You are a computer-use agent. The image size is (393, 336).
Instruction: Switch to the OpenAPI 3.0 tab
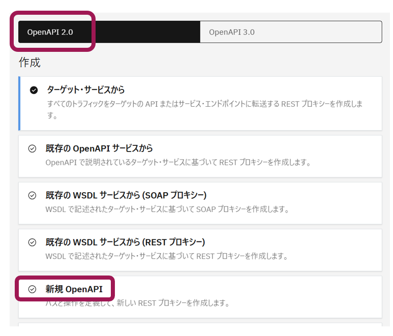(291, 32)
